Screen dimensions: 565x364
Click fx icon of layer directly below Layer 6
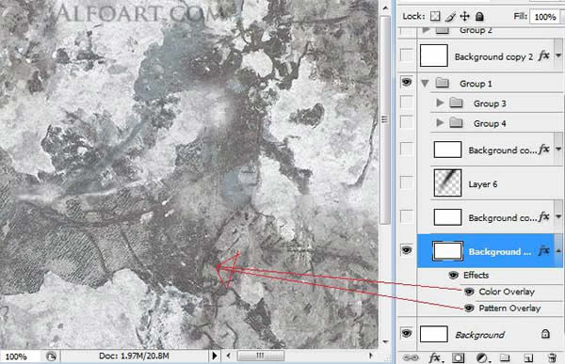[543, 216]
